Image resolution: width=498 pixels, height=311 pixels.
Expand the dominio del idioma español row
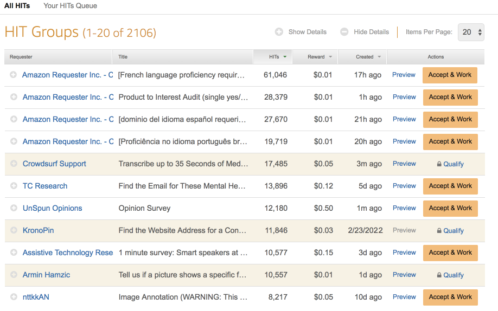tap(14, 119)
